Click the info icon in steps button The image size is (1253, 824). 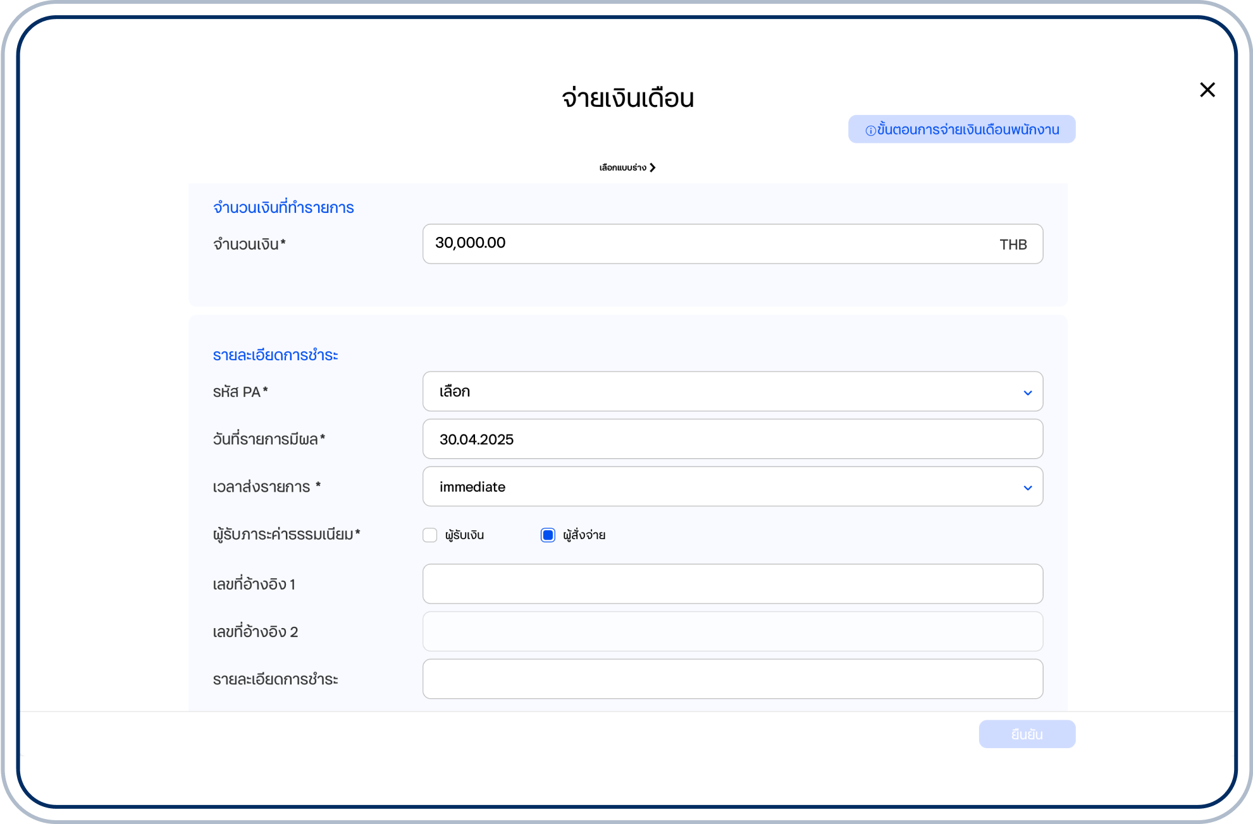point(870,130)
